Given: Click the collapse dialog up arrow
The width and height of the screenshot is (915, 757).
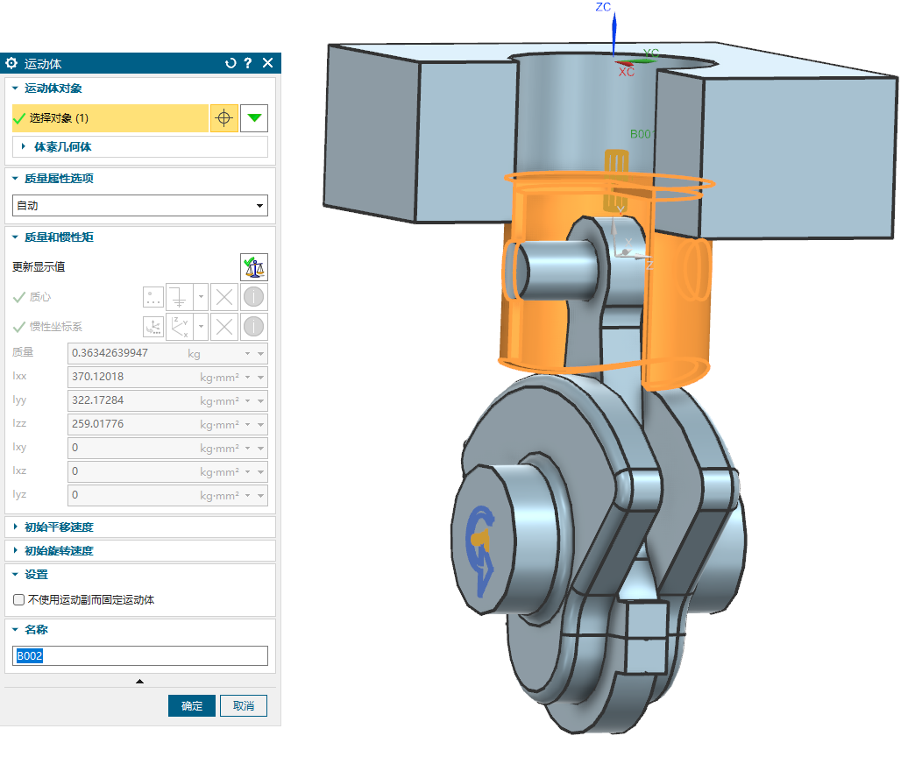Looking at the screenshot, I should coord(139,681).
